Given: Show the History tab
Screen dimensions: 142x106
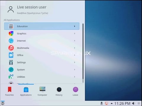Looking at the screenshot, I should pyautogui.click(x=59, y=91).
